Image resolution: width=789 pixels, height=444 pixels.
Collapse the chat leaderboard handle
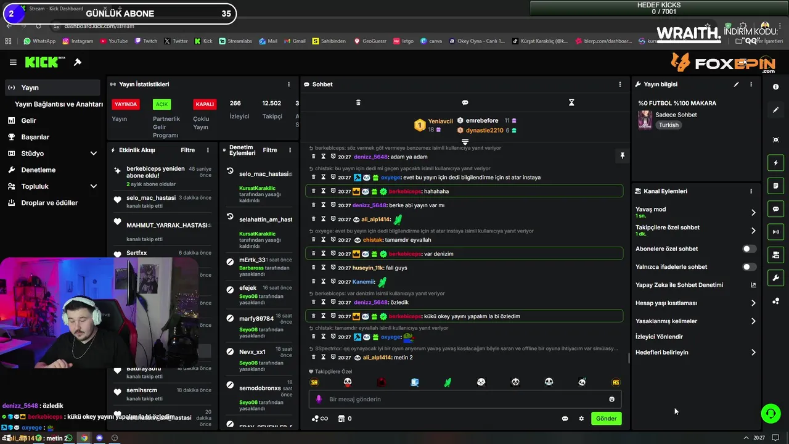[x=465, y=142]
